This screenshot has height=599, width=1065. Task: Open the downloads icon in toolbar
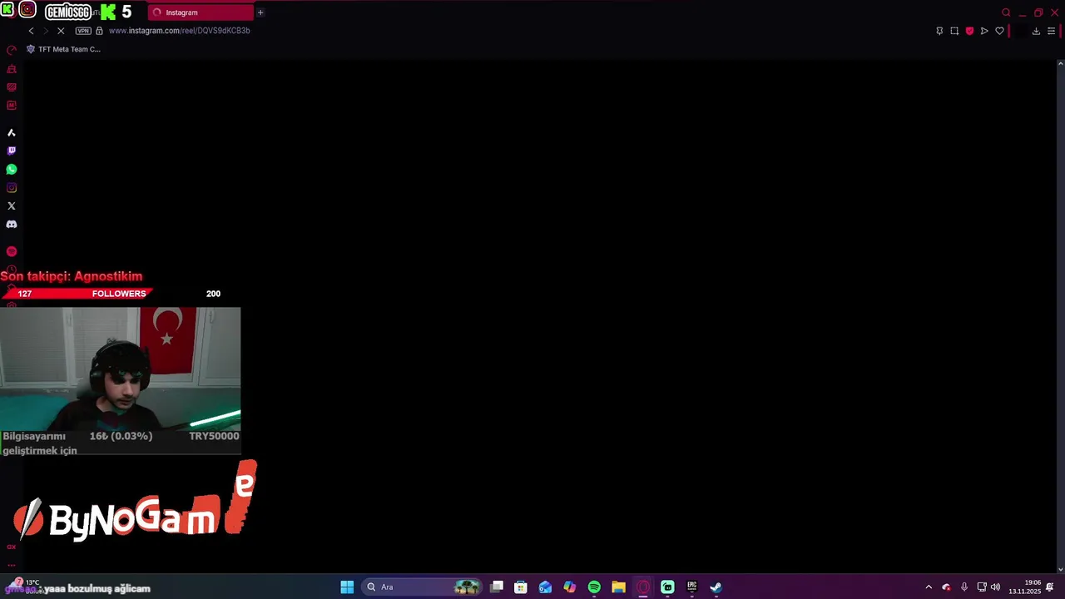click(x=1036, y=31)
